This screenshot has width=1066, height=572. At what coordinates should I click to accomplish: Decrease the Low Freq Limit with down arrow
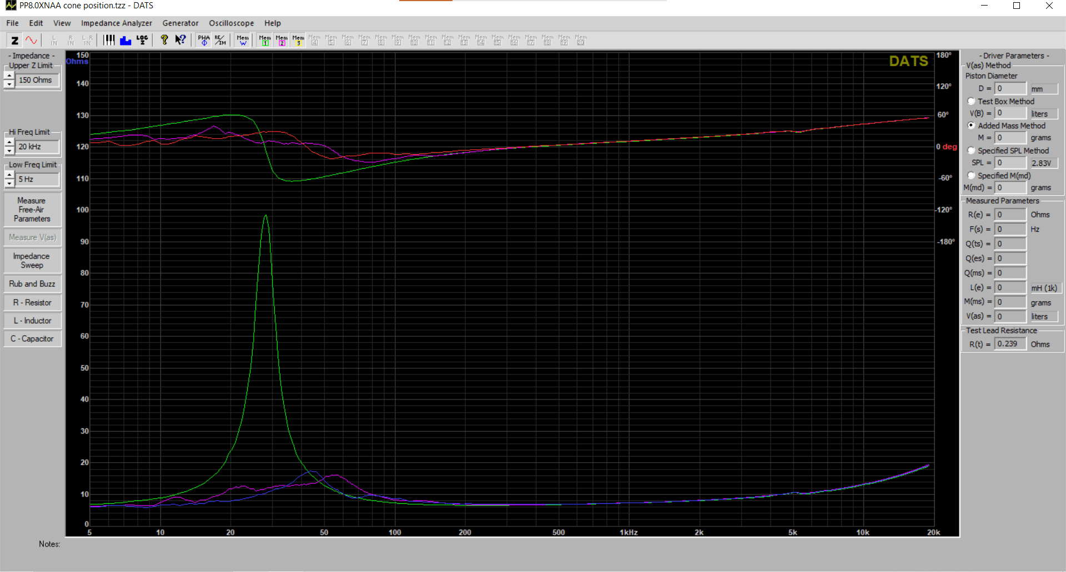9,184
